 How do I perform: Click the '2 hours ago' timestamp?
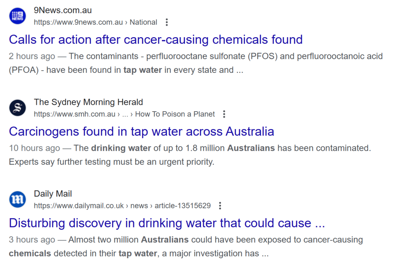(x=32, y=57)
